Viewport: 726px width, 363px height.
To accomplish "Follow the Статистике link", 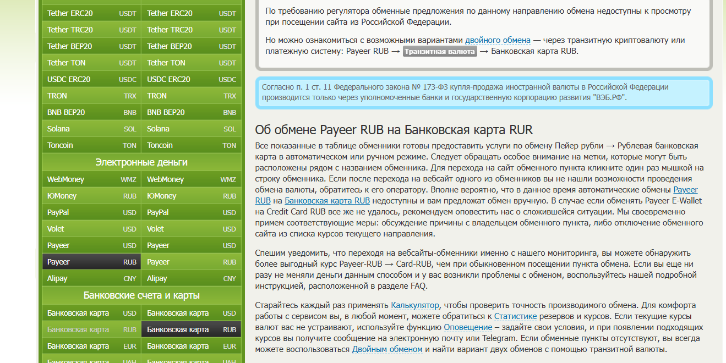I will [x=515, y=316].
